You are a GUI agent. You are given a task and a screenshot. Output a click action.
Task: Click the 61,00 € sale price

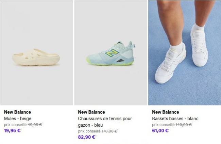point(160,130)
